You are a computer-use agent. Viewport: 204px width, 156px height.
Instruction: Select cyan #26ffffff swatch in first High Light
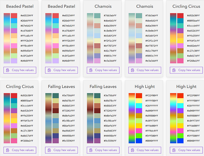[139, 106]
